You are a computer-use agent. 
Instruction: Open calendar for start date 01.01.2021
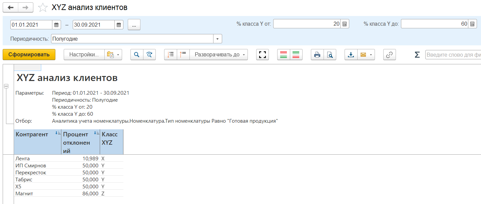pyautogui.click(x=57, y=25)
